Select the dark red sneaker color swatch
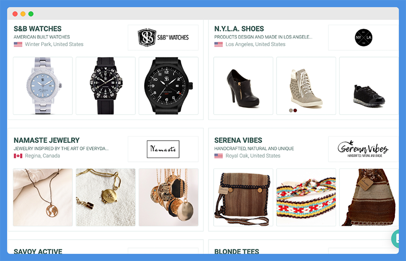Viewport: 406px width, 261px height. point(295,110)
